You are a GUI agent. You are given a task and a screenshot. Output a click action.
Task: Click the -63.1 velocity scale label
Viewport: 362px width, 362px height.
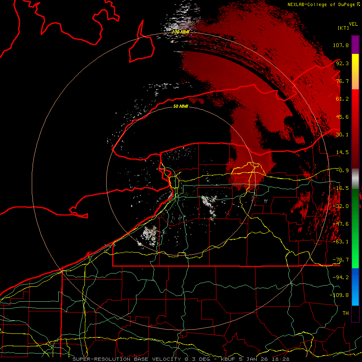[x=341, y=242]
